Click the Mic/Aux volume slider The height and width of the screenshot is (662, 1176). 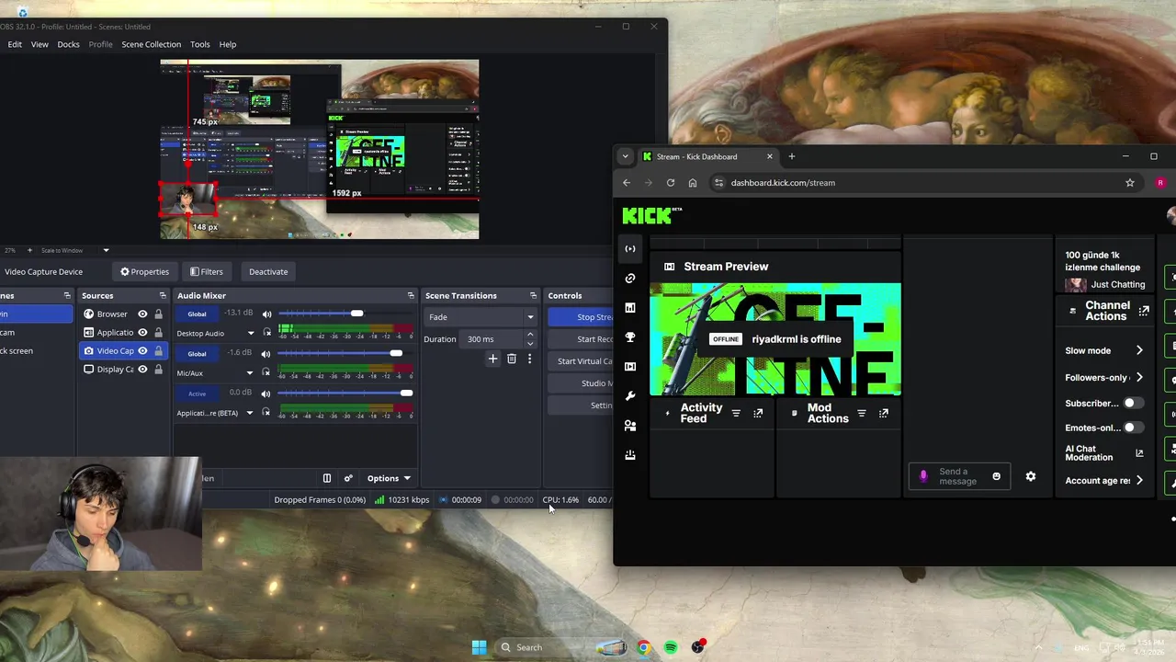pyautogui.click(x=345, y=353)
